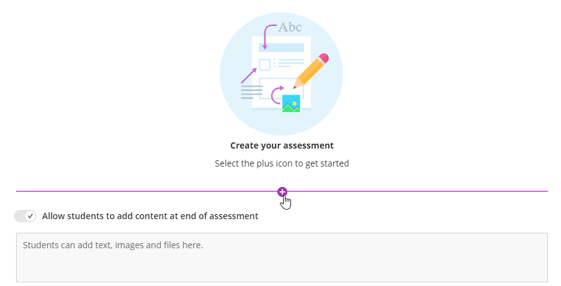Click the downward purple arrow beside Abc

(266, 37)
